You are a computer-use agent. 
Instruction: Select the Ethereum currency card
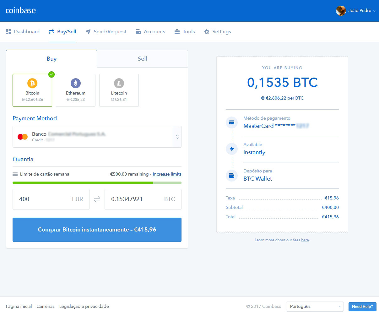click(76, 90)
